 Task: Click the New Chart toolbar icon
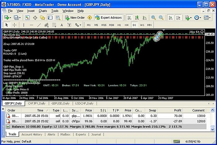tap(7, 18)
